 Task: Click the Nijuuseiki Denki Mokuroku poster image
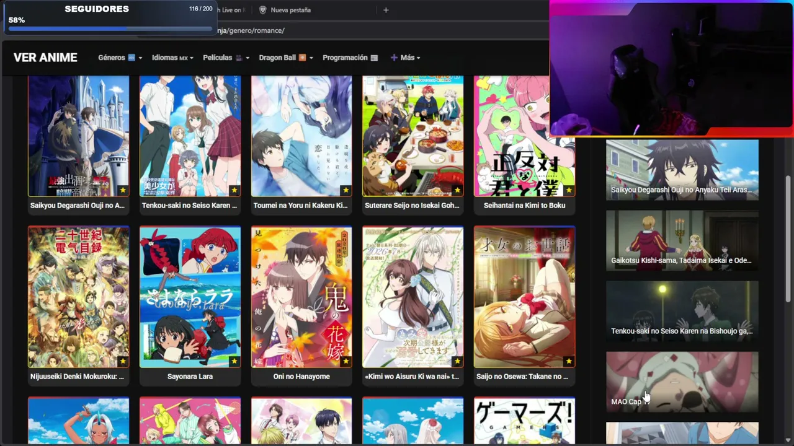click(x=79, y=297)
